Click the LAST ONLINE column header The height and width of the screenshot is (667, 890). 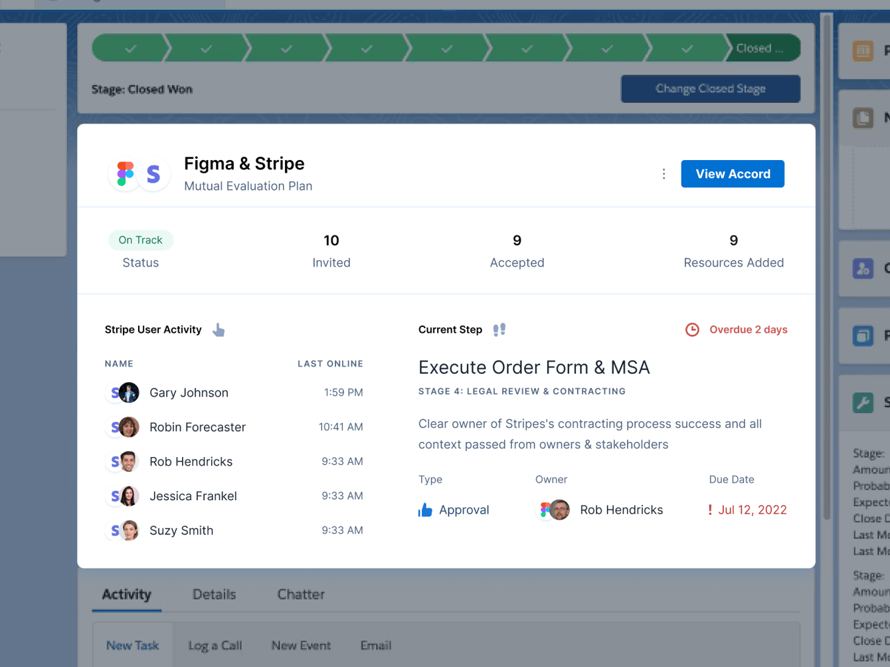330,363
